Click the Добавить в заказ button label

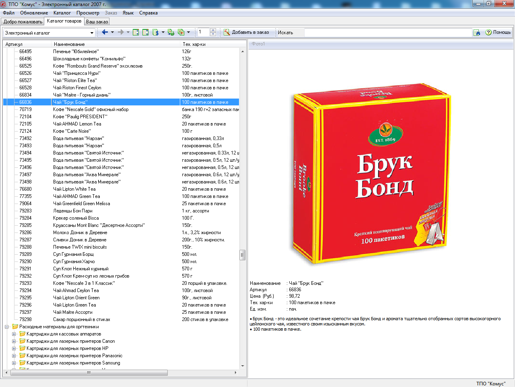pos(250,32)
